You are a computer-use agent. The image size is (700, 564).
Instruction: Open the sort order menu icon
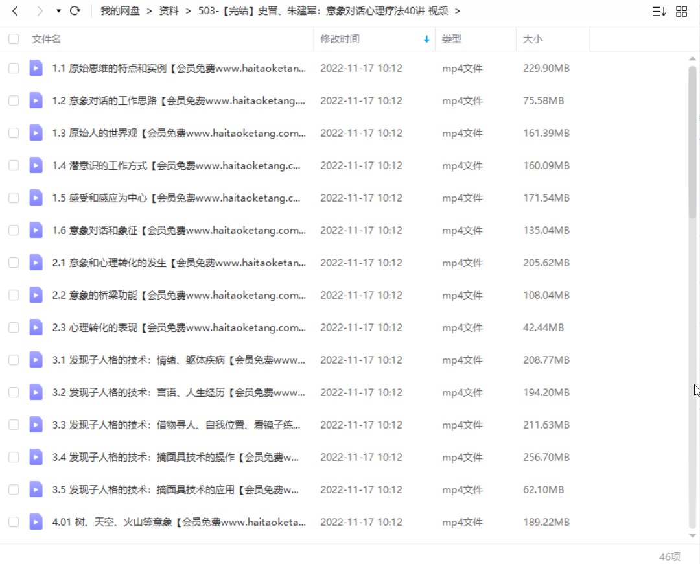659,11
